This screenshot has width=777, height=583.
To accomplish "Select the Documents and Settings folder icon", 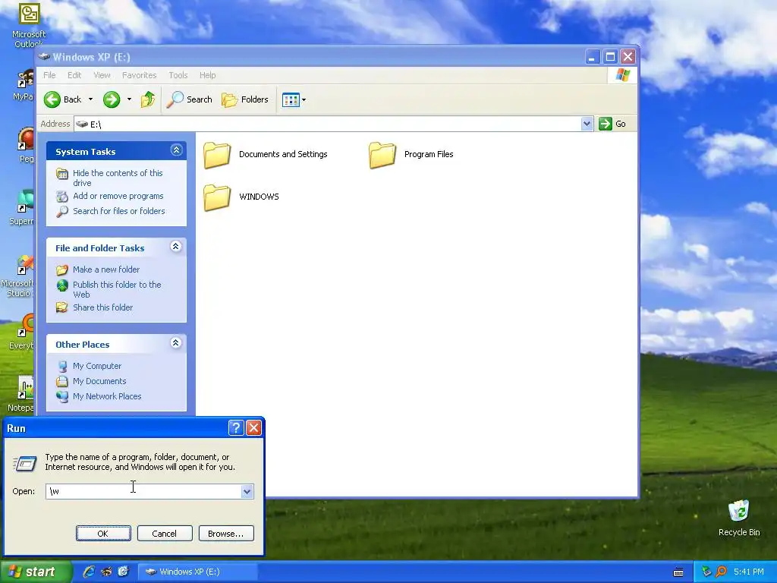I will click(217, 155).
